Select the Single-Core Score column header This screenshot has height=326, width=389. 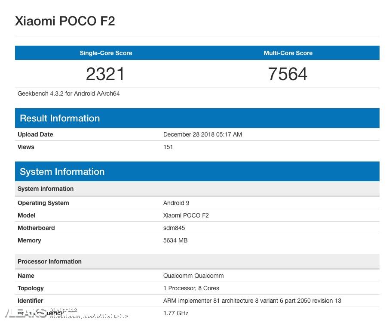coord(106,53)
